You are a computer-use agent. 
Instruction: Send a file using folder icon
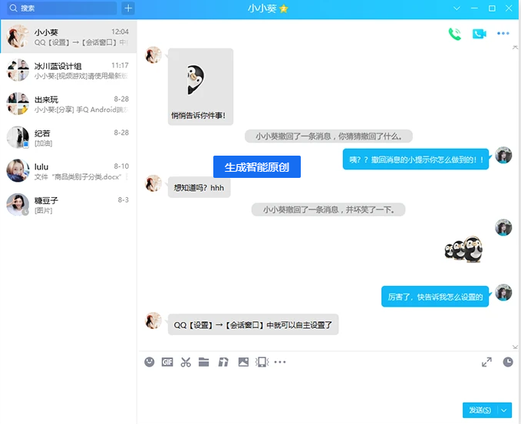click(x=204, y=362)
